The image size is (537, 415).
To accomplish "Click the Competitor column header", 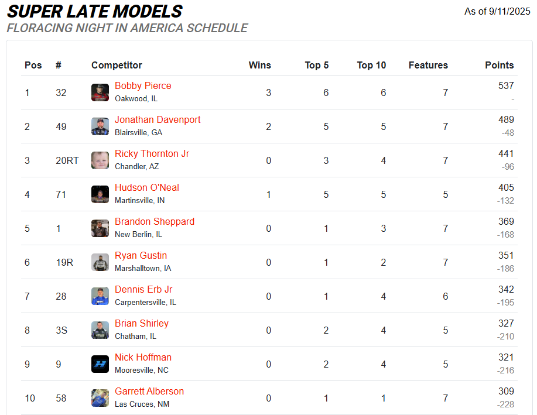I will (117, 66).
